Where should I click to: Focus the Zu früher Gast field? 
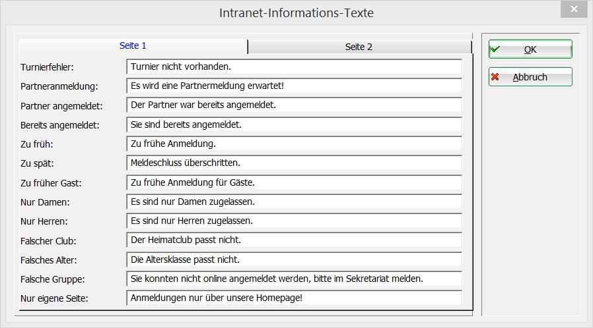(294, 182)
